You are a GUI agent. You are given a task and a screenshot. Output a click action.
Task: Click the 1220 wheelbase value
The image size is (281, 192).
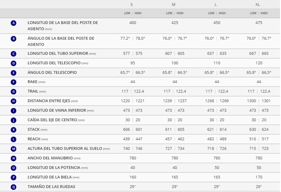pyautogui.click(x=125, y=101)
